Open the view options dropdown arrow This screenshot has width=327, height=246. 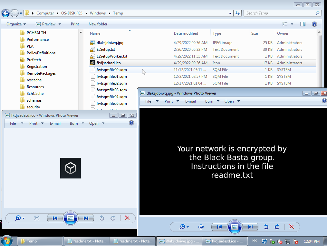pyautogui.click(x=292, y=24)
